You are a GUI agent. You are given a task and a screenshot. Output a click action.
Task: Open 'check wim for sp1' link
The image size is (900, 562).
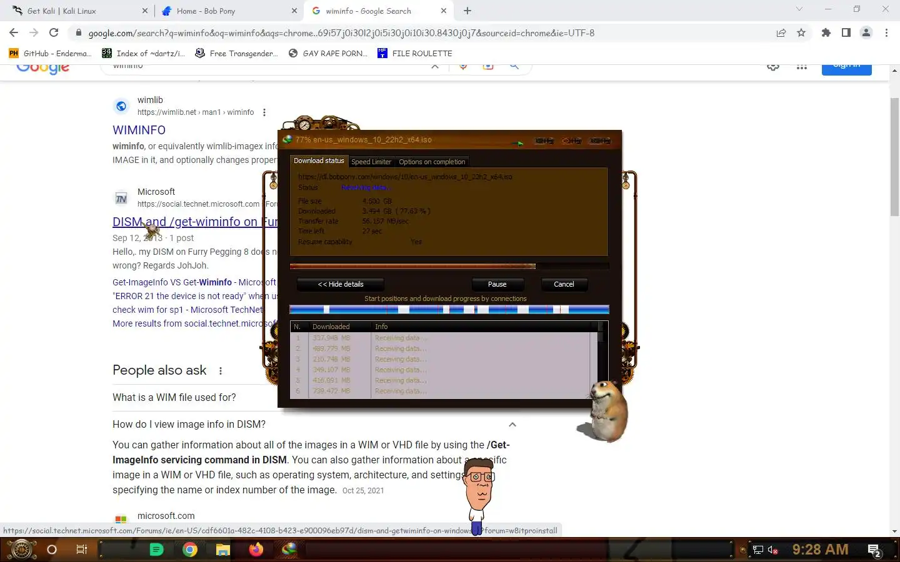tap(187, 310)
